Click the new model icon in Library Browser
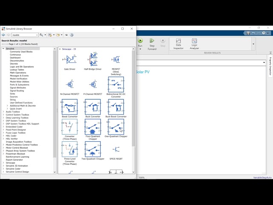Screen dimensions: 273x205 [50, 35]
